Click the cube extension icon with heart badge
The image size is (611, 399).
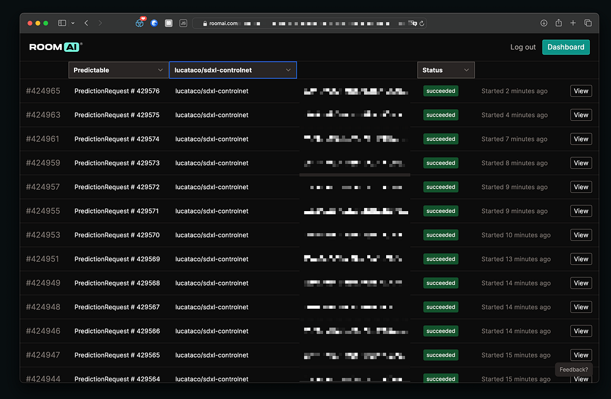pyautogui.click(x=140, y=23)
